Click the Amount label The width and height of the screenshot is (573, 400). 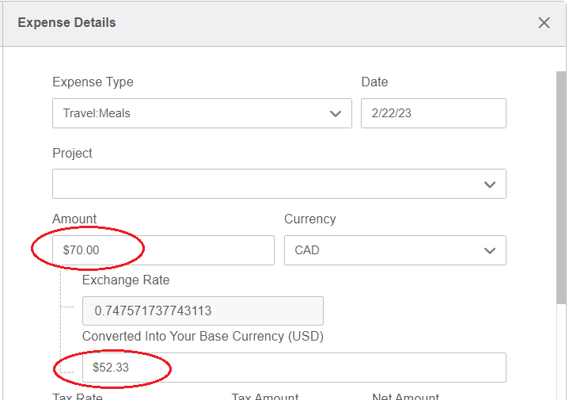coord(74,219)
